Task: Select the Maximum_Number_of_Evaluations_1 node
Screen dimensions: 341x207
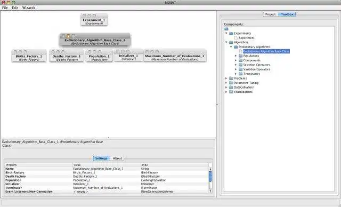Action: [175, 55]
